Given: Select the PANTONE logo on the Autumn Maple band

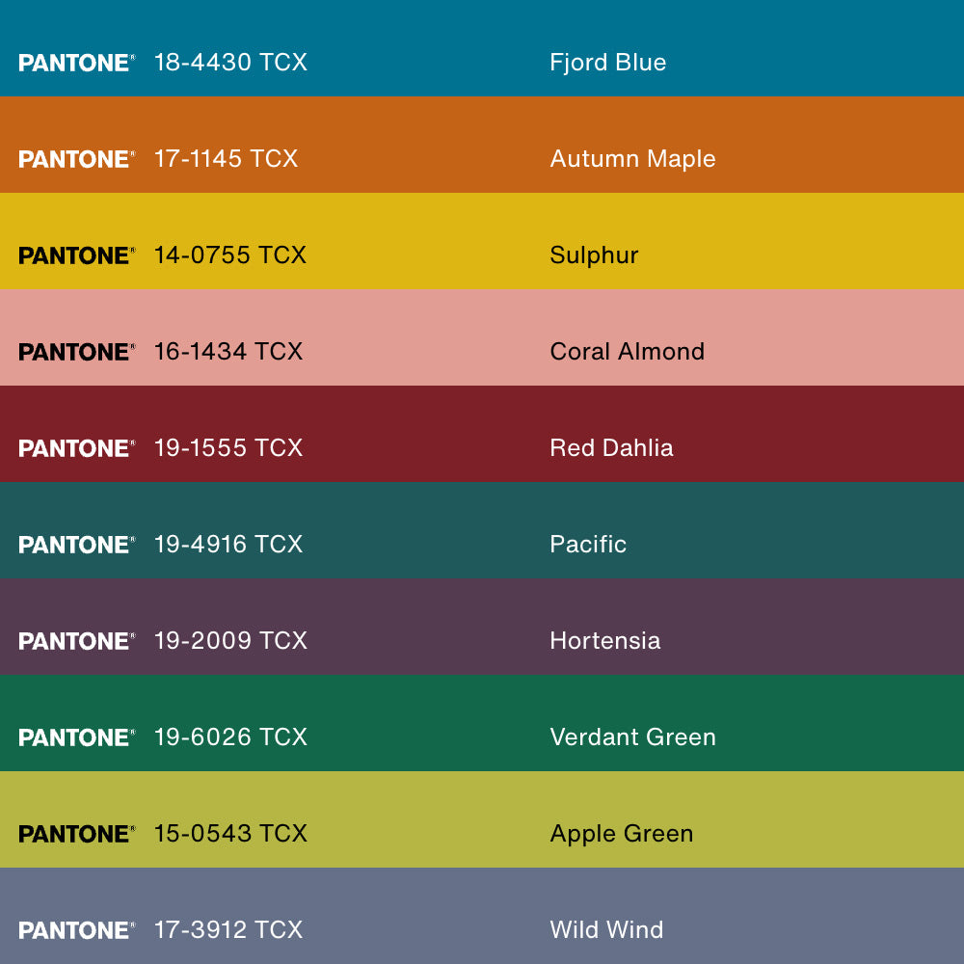Looking at the screenshot, I should click(76, 159).
